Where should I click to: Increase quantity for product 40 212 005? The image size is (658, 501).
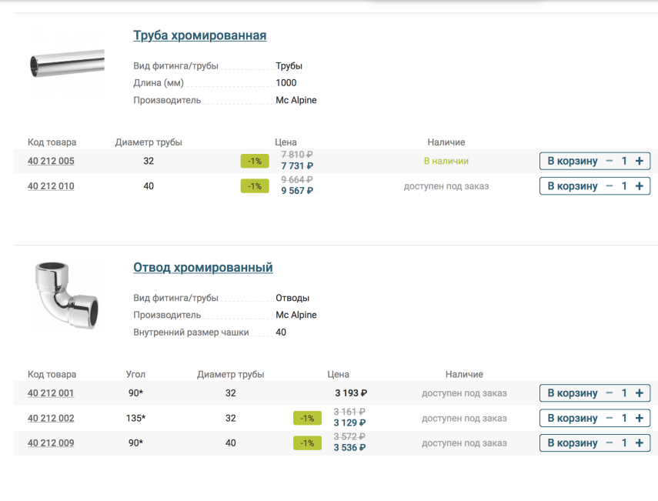click(x=640, y=162)
